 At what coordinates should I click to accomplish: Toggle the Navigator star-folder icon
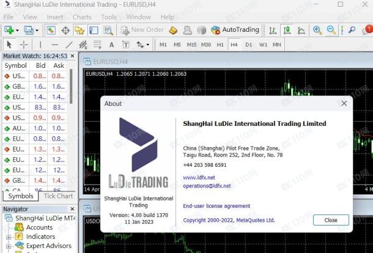pos(79,31)
